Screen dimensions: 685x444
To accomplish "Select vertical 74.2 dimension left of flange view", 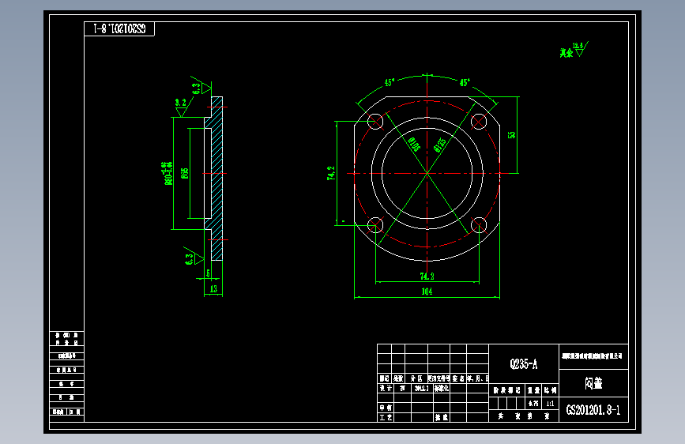I will 331,173.
